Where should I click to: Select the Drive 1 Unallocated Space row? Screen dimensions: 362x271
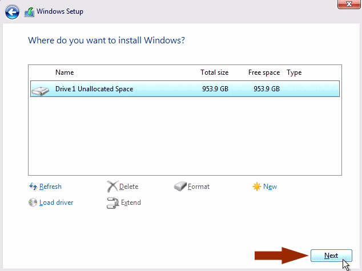185,89
